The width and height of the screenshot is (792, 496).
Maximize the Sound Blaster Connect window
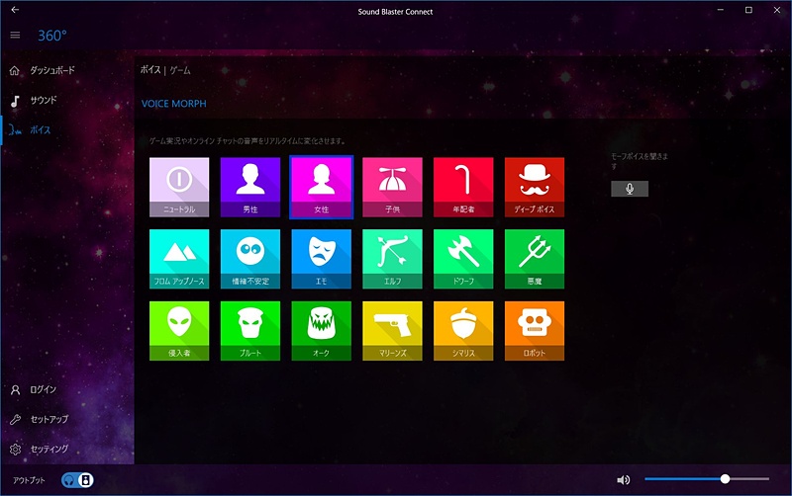pos(748,10)
